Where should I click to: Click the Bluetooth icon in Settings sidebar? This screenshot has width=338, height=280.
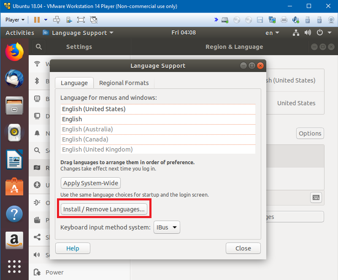pyautogui.click(x=37, y=81)
